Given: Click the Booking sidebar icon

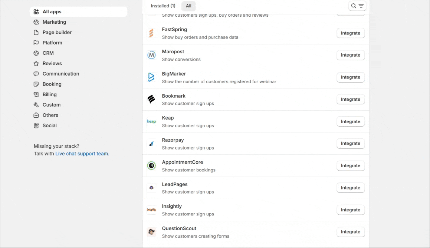Looking at the screenshot, I should pos(36,84).
